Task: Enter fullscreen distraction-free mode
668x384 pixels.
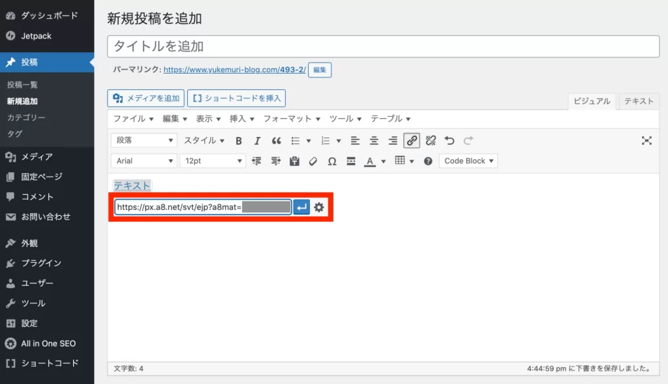Action: (646, 140)
